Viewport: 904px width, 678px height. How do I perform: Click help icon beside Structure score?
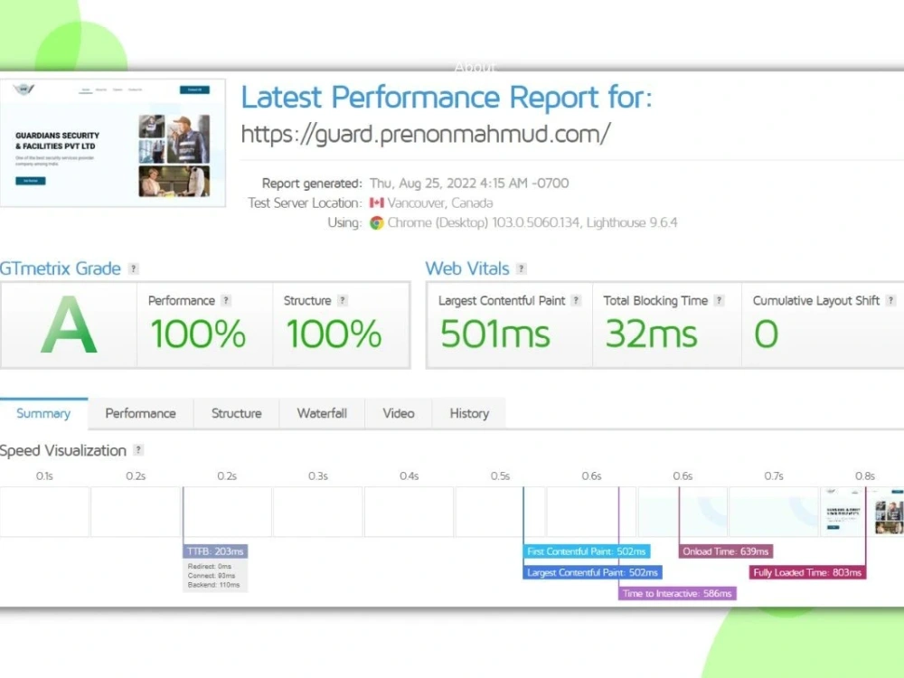(x=343, y=300)
